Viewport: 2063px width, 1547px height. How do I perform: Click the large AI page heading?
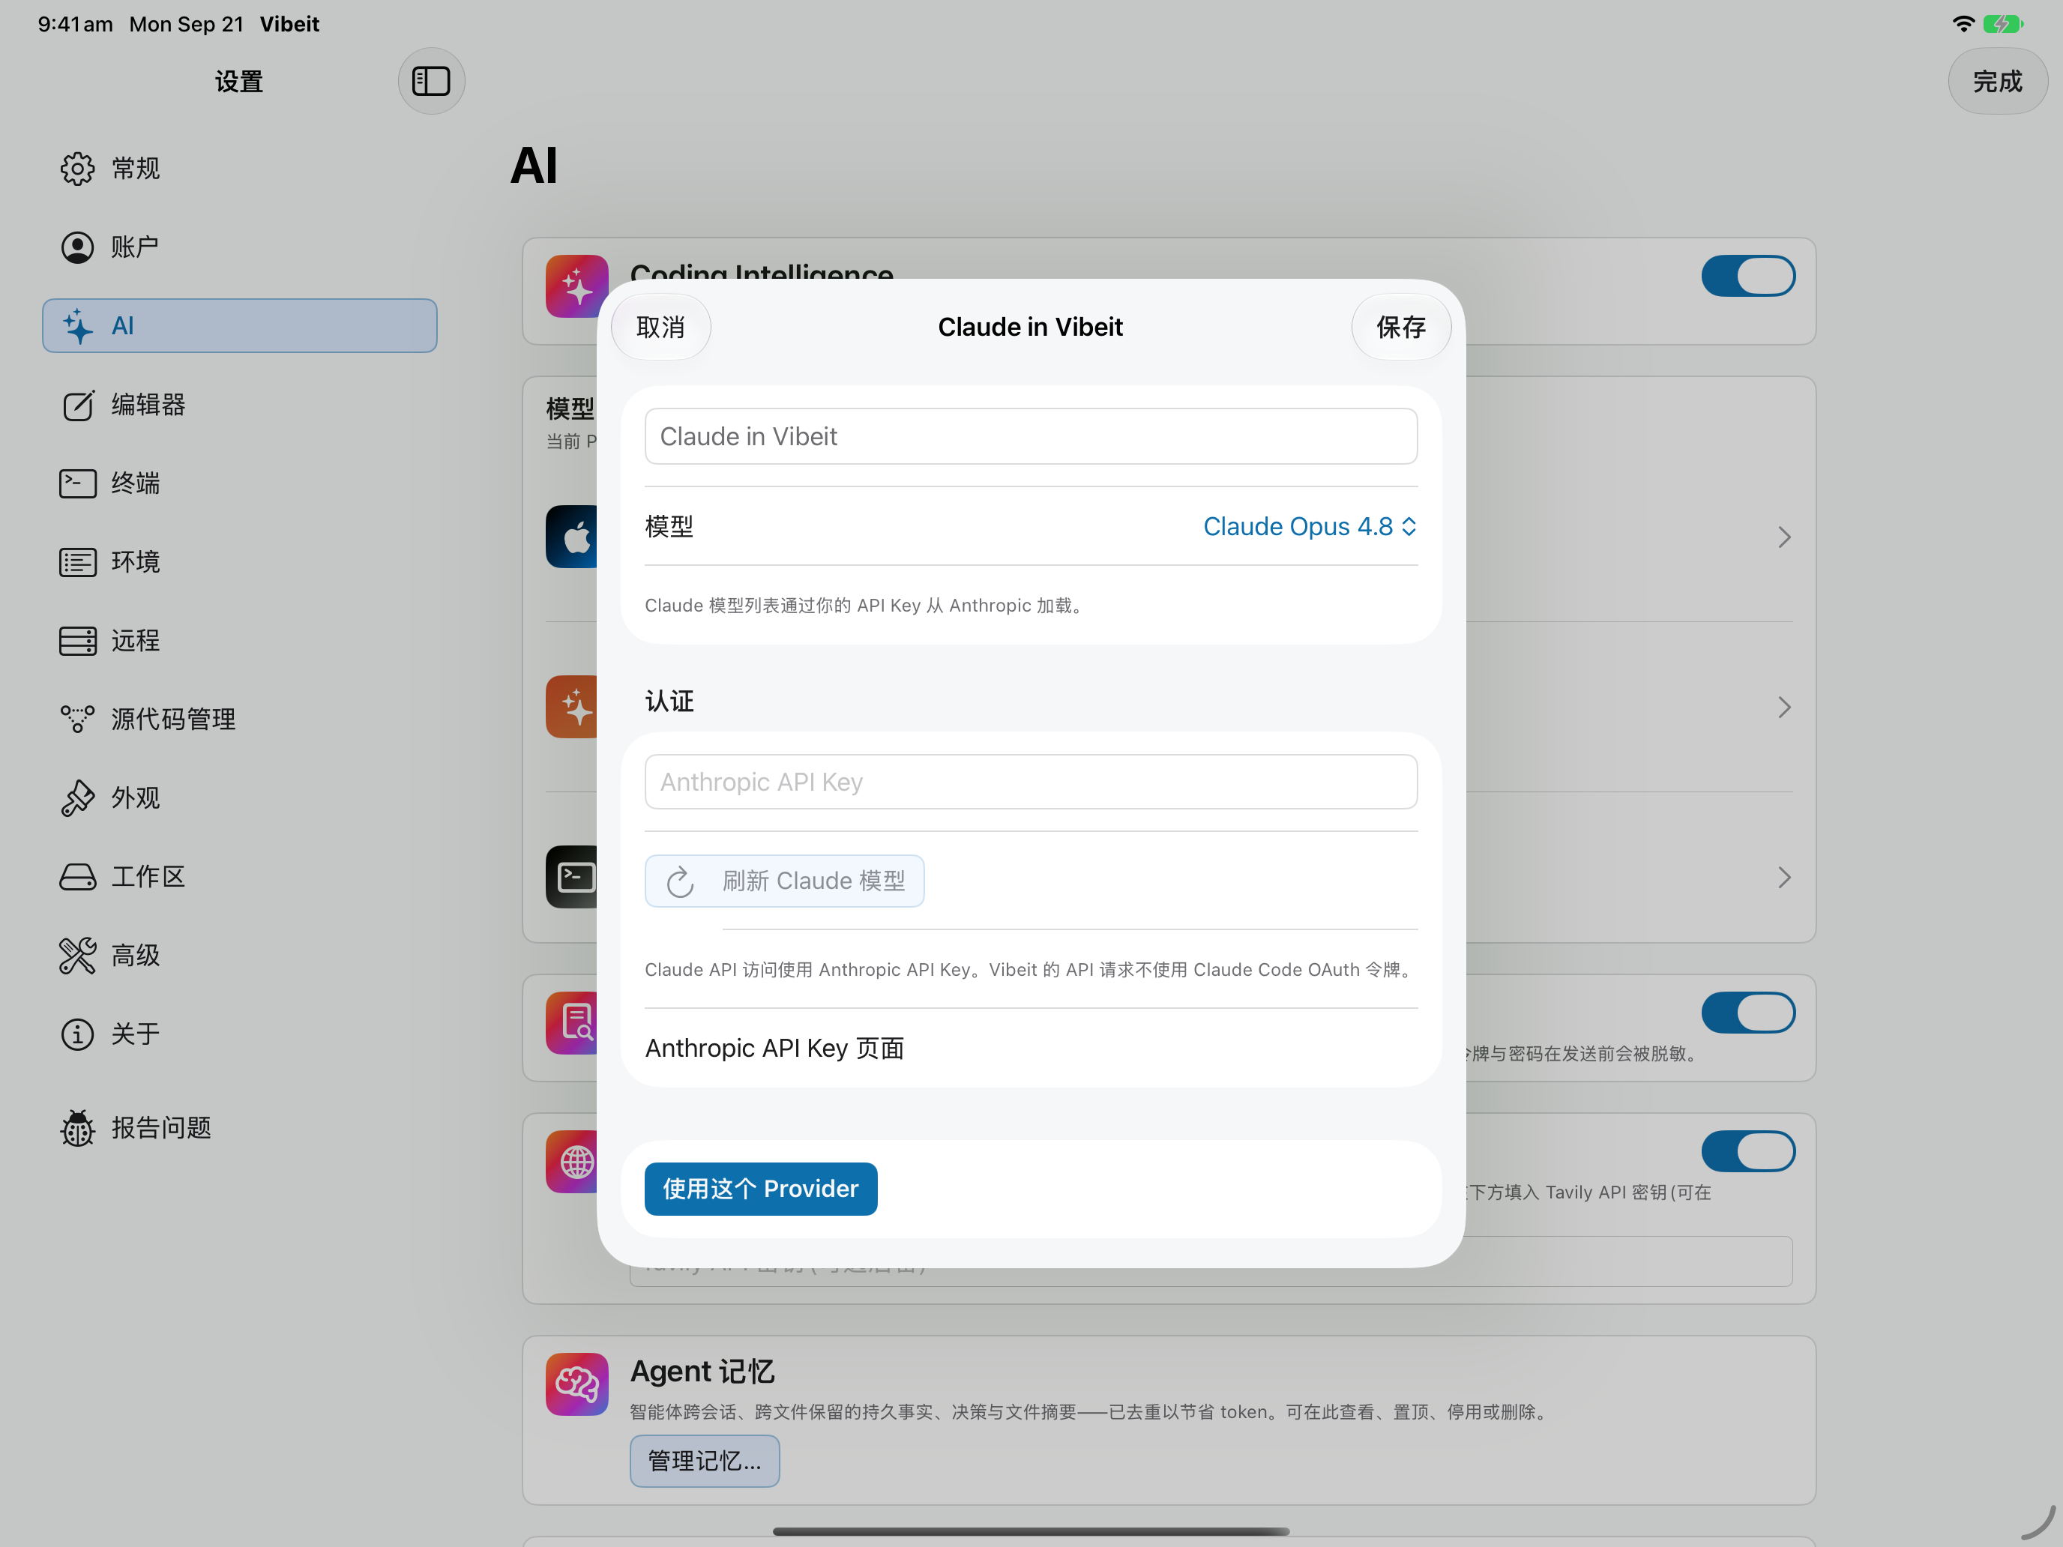coord(534,166)
